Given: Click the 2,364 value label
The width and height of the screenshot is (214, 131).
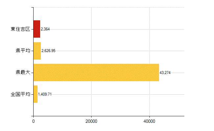Looking at the screenshot, I should coord(45,29).
